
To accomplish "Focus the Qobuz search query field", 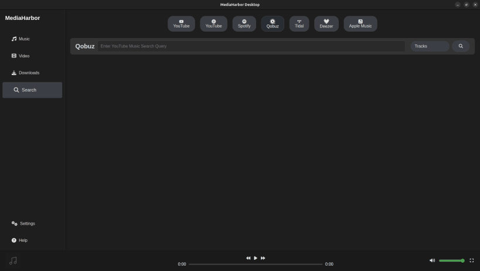I will tap(251, 46).
